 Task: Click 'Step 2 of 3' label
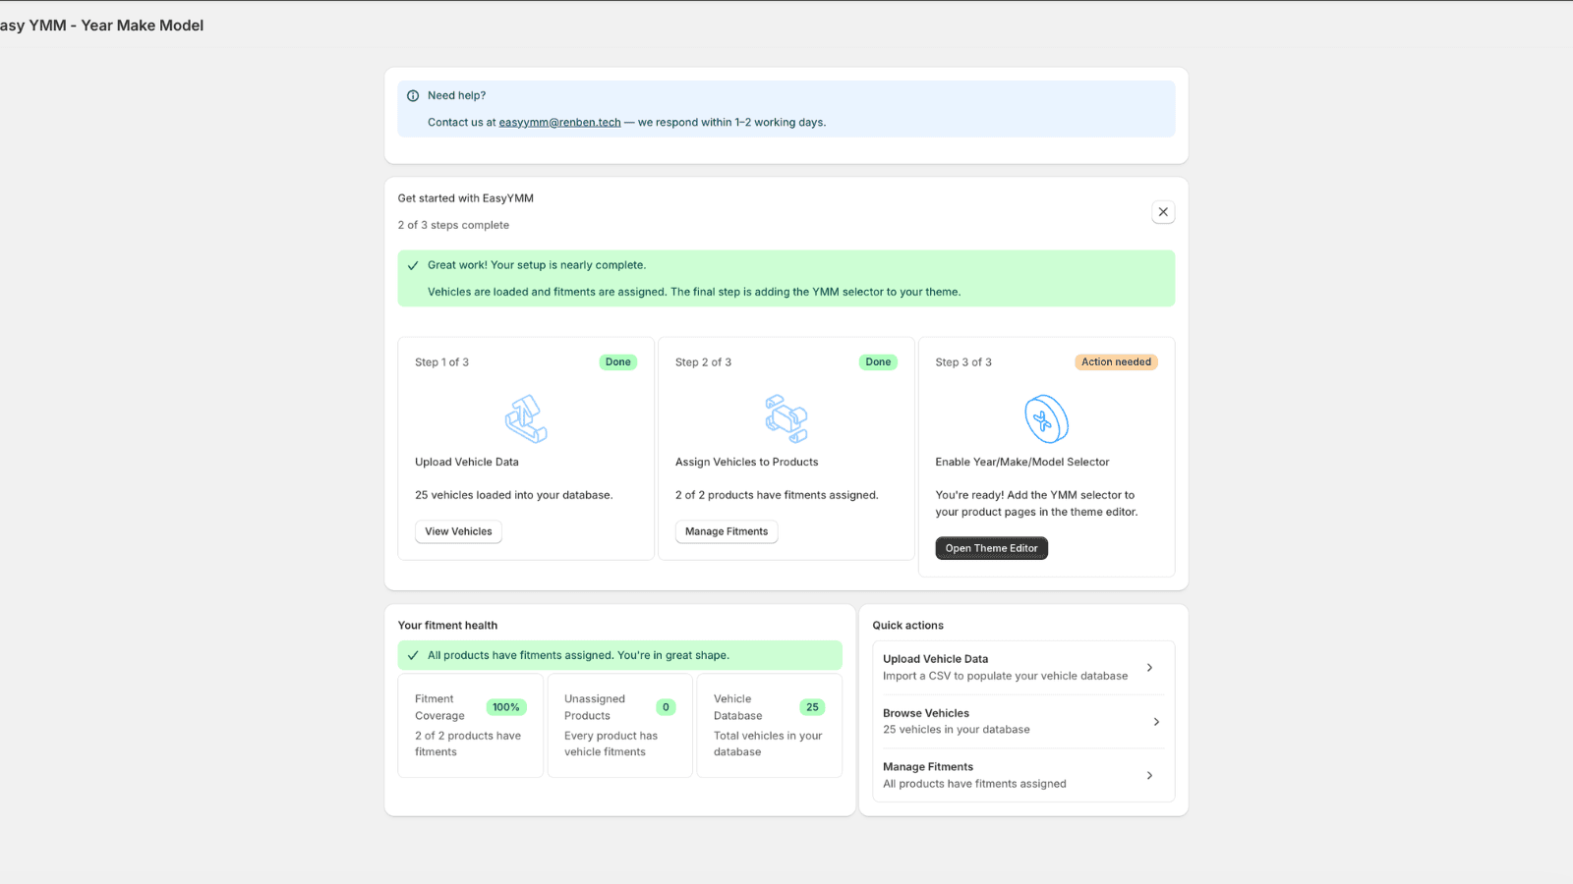[703, 362]
